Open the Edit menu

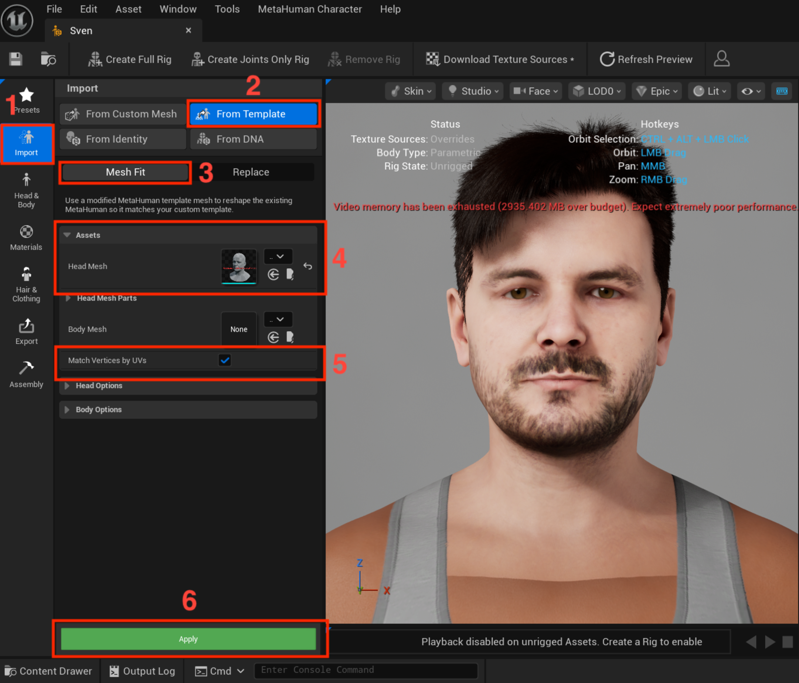[88, 9]
